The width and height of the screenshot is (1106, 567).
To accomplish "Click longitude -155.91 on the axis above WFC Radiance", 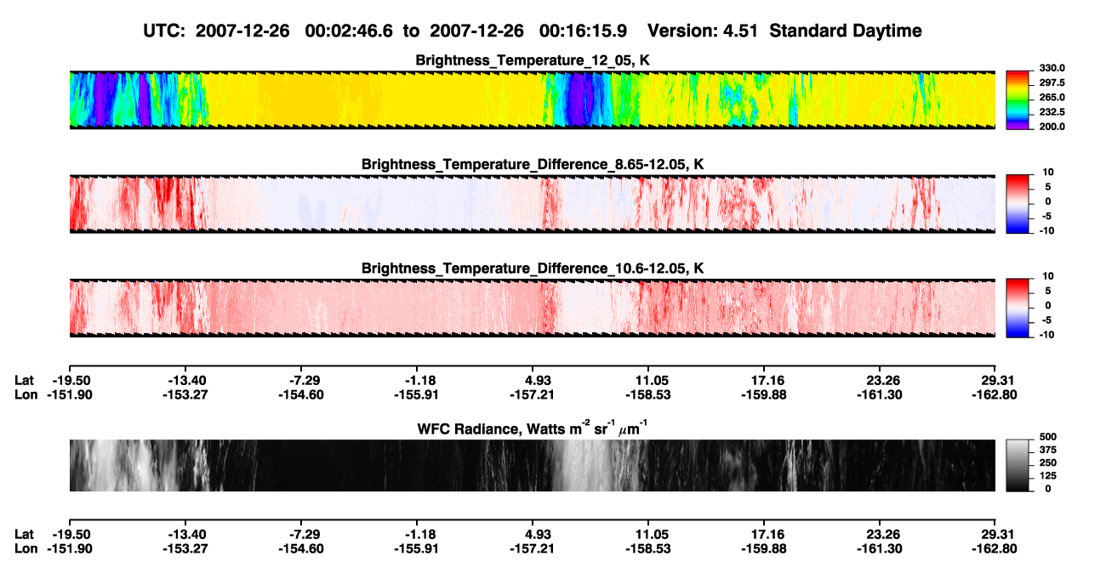I will click(416, 394).
